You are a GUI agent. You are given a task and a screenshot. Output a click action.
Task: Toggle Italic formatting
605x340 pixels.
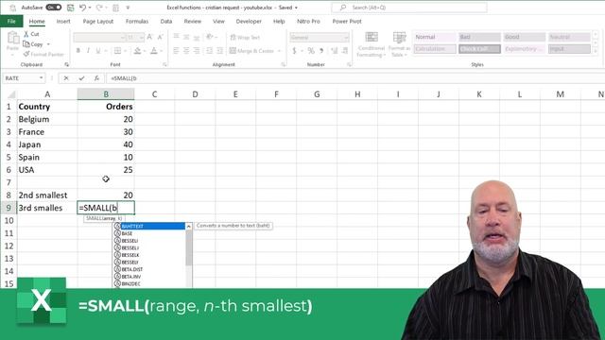pos(88,50)
